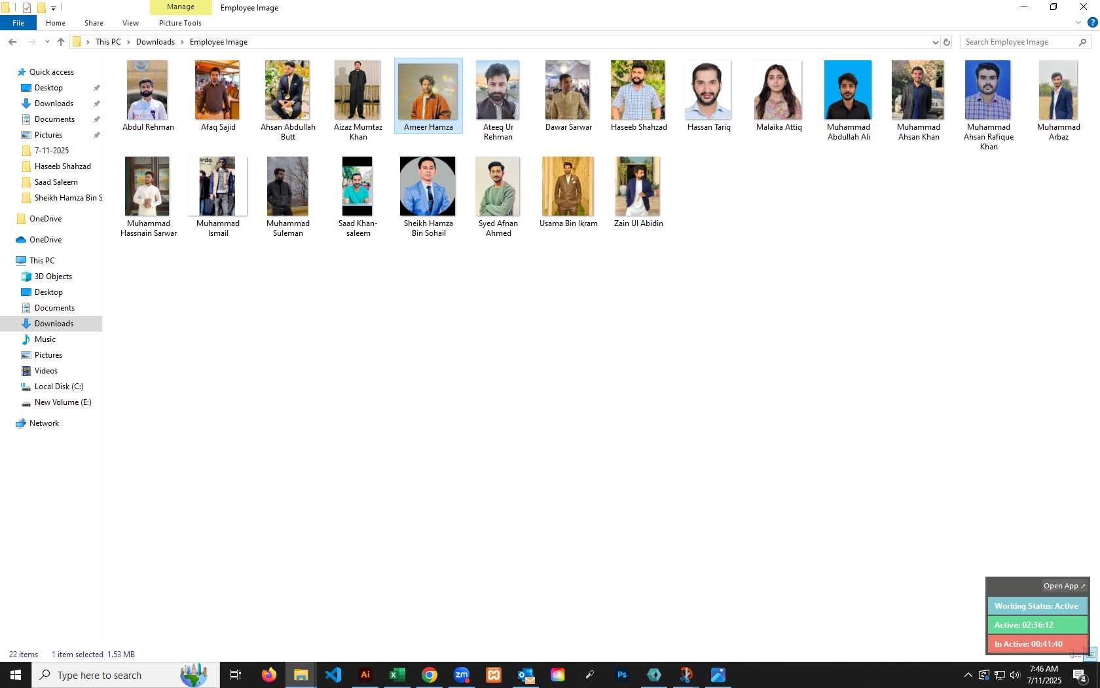Select the Malaika Attiq image
This screenshot has height=688, width=1100.
[x=779, y=96]
